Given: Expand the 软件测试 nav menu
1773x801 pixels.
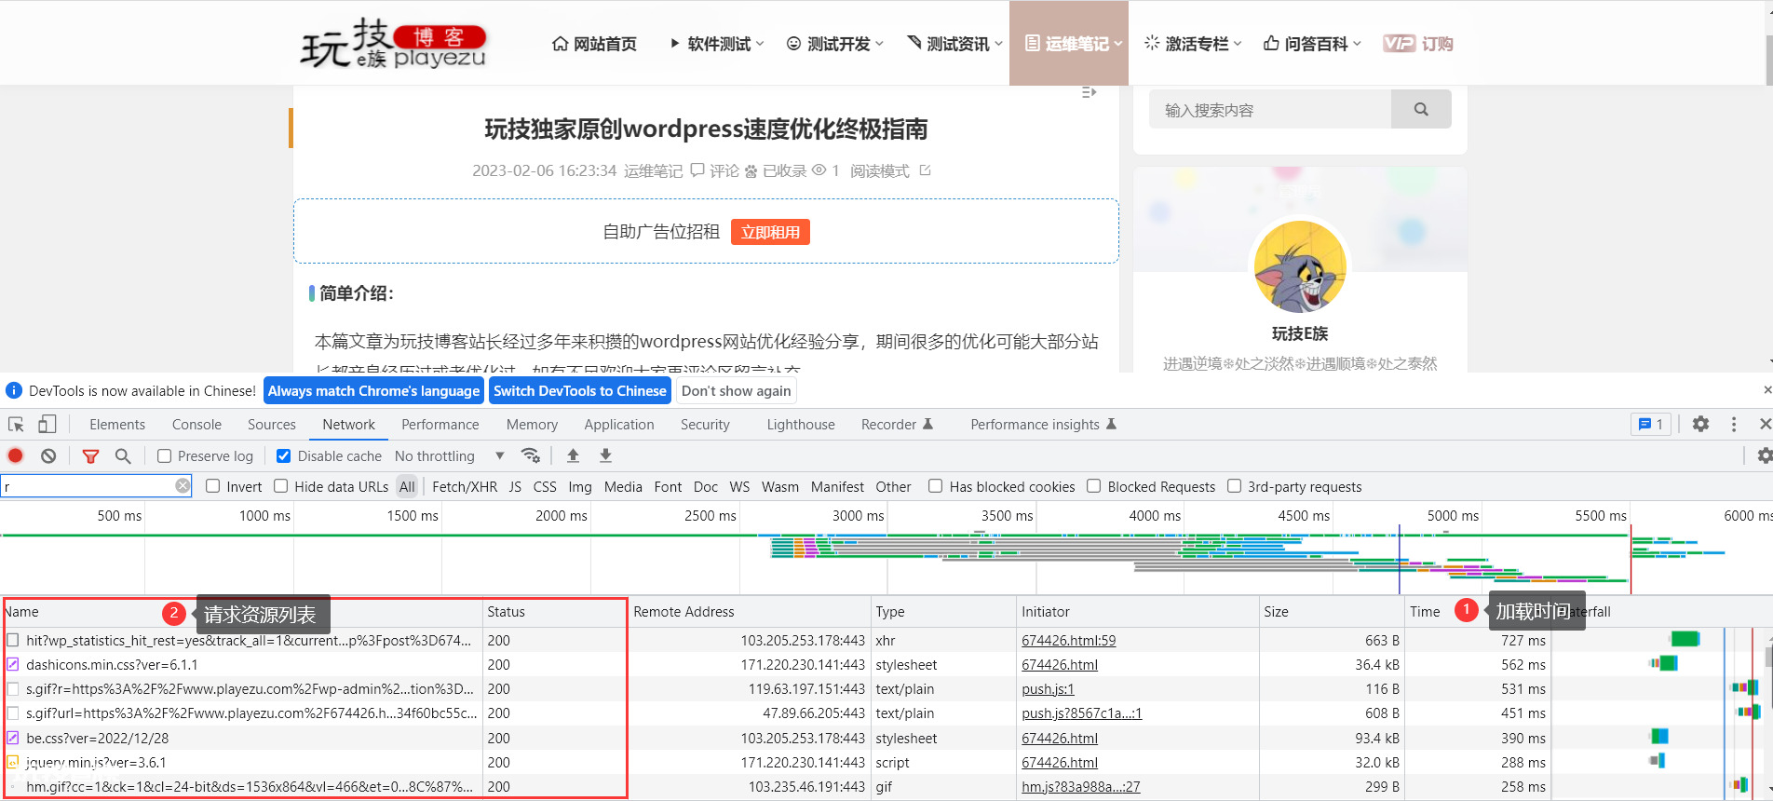Looking at the screenshot, I should (x=717, y=44).
